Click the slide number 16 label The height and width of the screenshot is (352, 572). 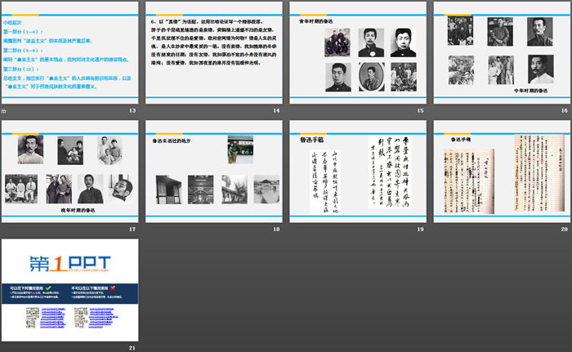coord(564,110)
